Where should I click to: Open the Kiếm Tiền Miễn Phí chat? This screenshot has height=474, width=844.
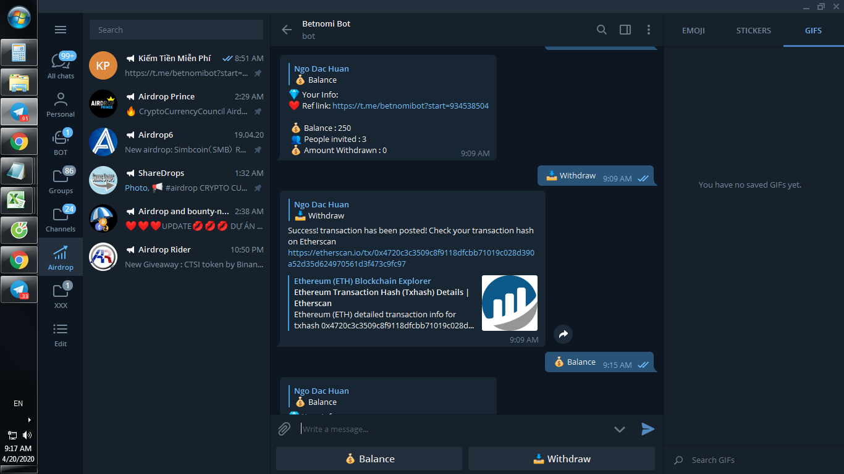pyautogui.click(x=176, y=66)
